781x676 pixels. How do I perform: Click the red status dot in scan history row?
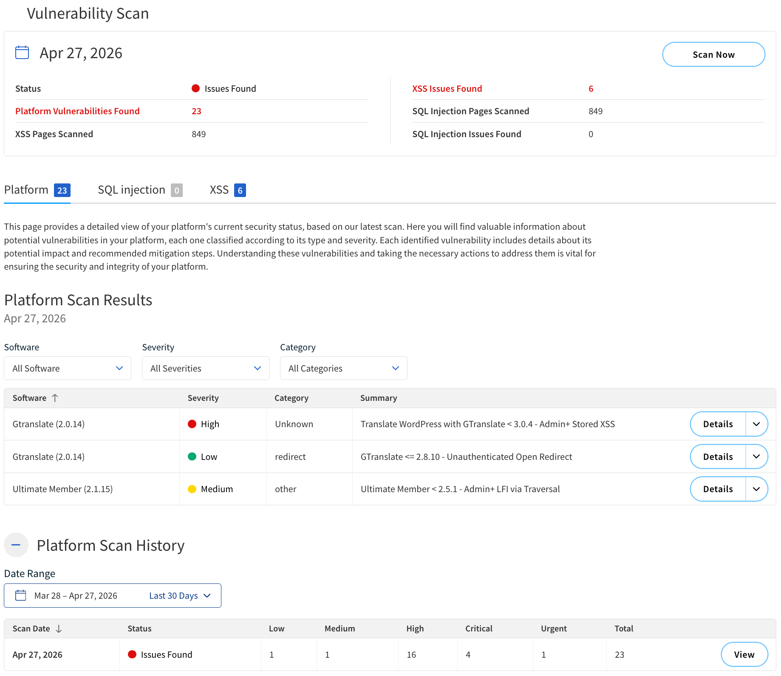pyautogui.click(x=132, y=654)
